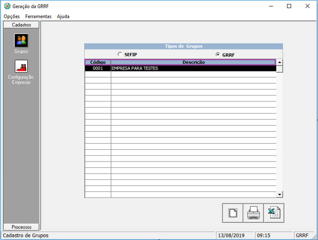318x240 pixels.
Task: Click scrollbar down arrow of groups list
Action: click(x=279, y=195)
